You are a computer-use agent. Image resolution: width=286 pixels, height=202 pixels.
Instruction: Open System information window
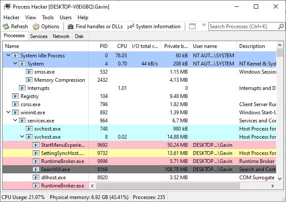[x=154, y=27]
